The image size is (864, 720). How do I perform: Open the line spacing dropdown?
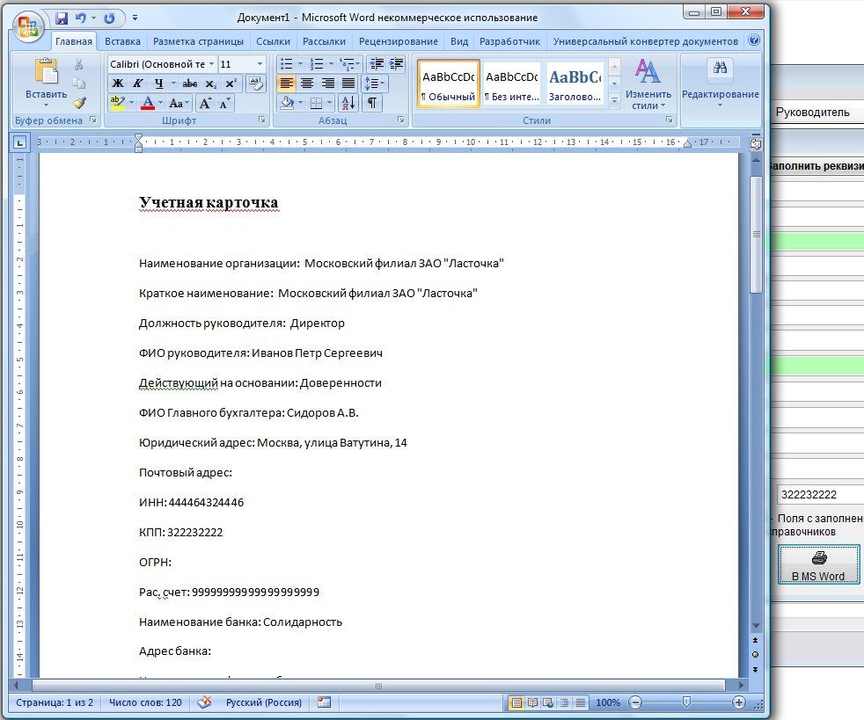point(376,84)
